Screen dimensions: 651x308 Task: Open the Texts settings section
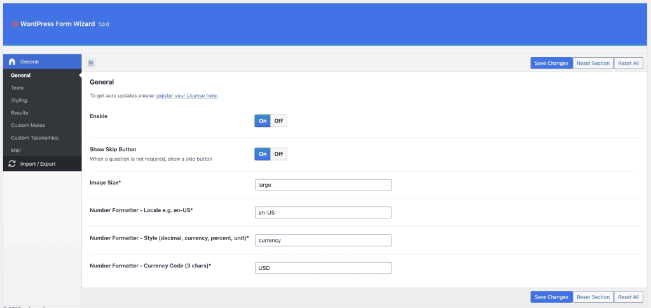pyautogui.click(x=43, y=88)
